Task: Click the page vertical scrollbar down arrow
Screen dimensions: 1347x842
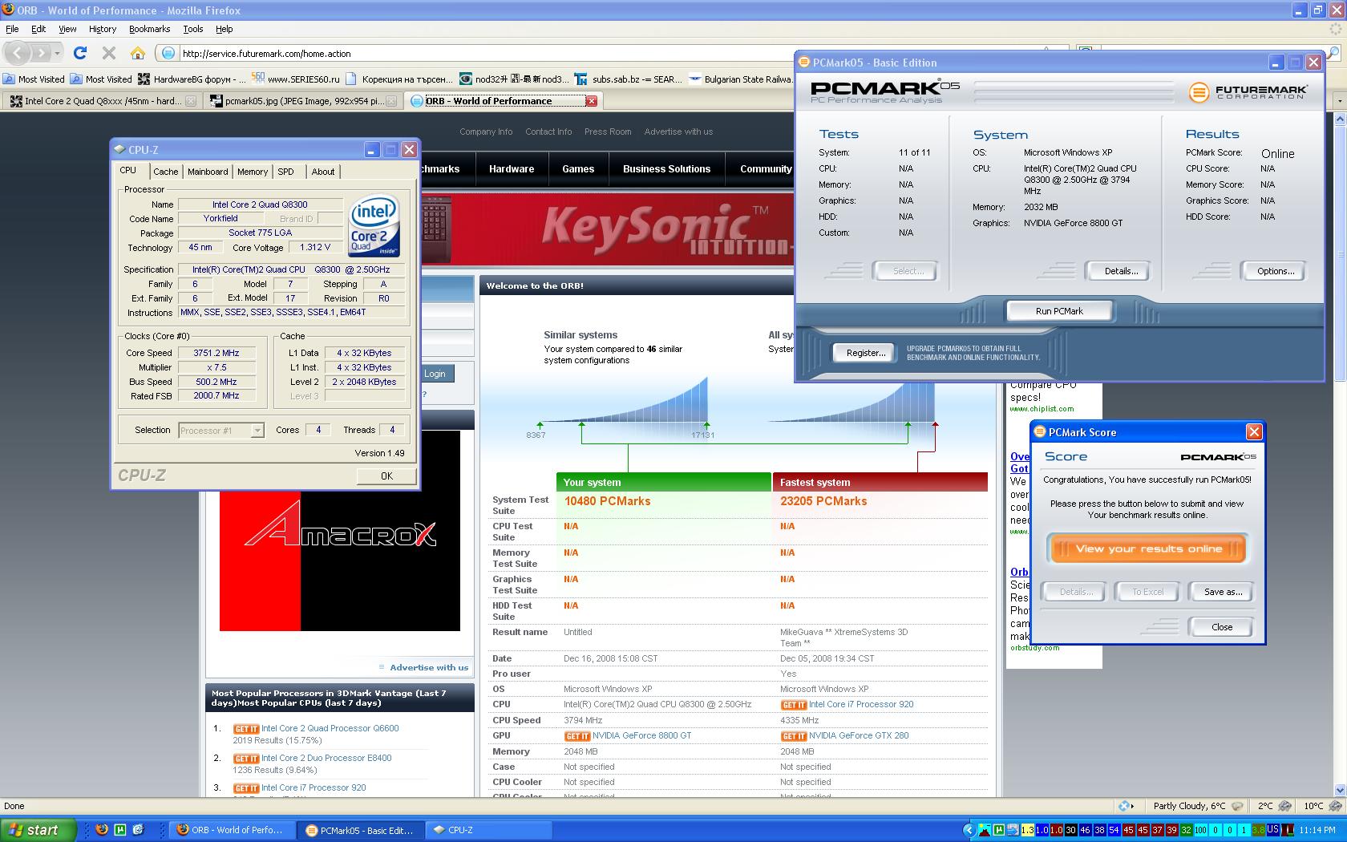Action: [x=1339, y=791]
